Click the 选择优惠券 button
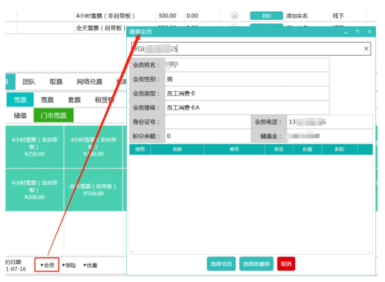Screen dimensions: 385x282 click(x=257, y=264)
